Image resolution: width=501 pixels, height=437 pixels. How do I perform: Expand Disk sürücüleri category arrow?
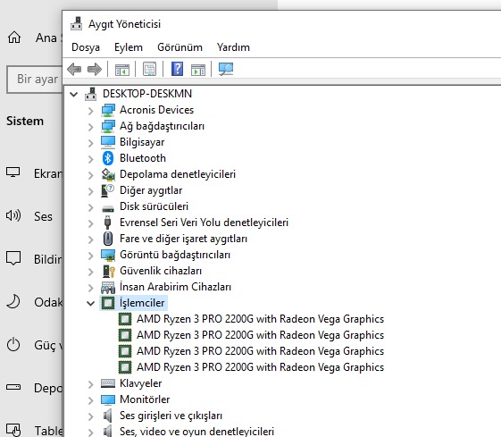(x=91, y=207)
